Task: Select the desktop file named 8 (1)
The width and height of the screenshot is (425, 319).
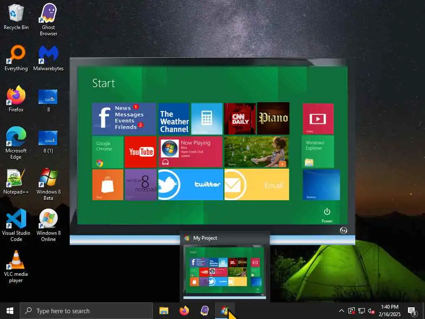Action: [x=48, y=142]
